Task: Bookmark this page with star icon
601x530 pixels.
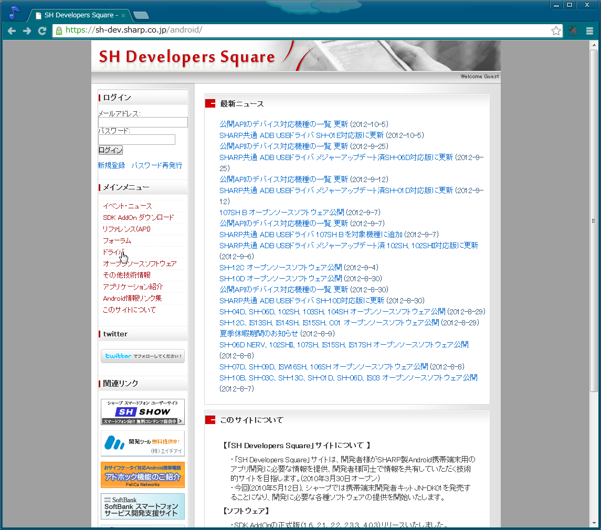Action: pos(556,30)
